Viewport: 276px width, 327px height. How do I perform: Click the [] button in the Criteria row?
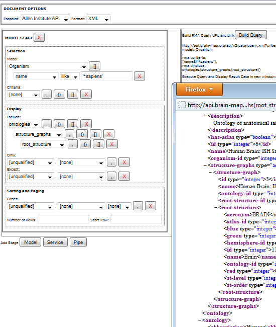[x=73, y=94]
